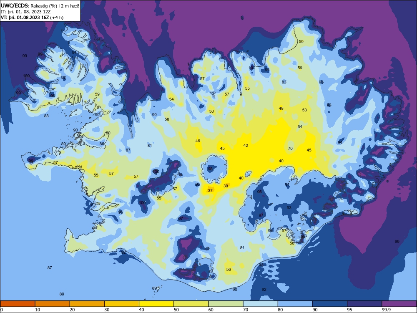Screen dimensions: 417x313
Task: Click the '30' legend scale label
Action: (107, 310)
